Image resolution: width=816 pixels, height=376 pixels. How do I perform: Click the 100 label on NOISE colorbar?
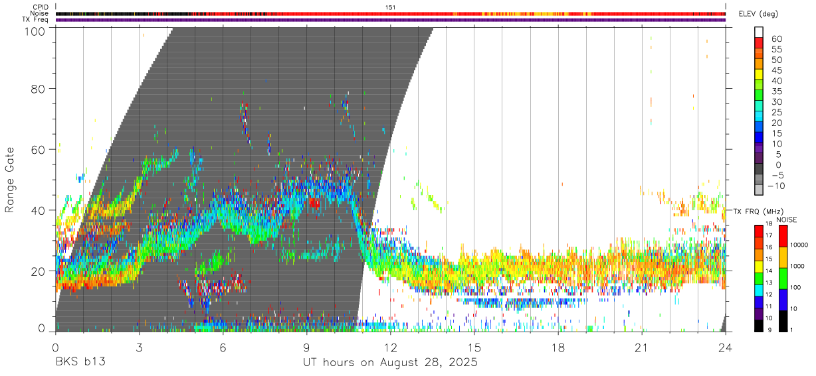(x=796, y=287)
